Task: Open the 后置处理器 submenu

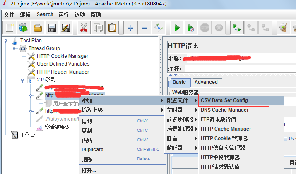Action: [182, 129]
